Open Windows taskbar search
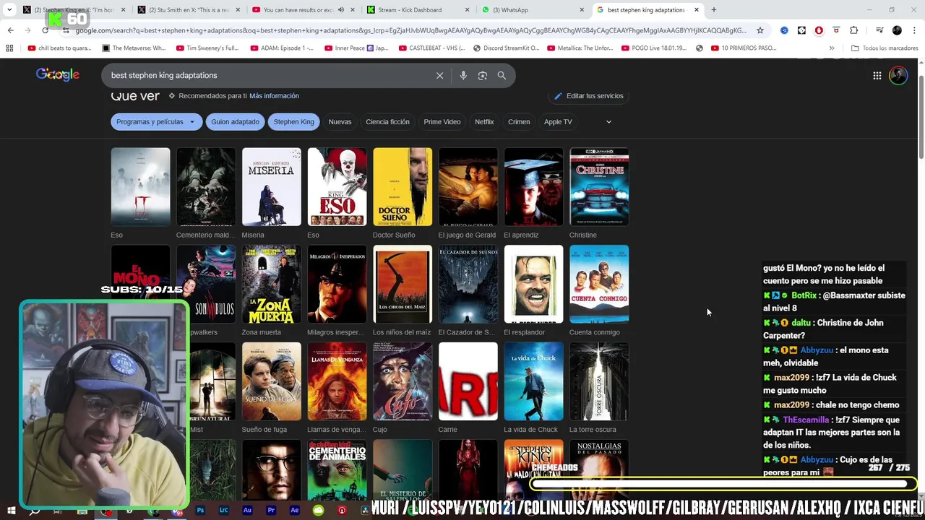Viewport: 925px width, 520px height. [x=34, y=511]
